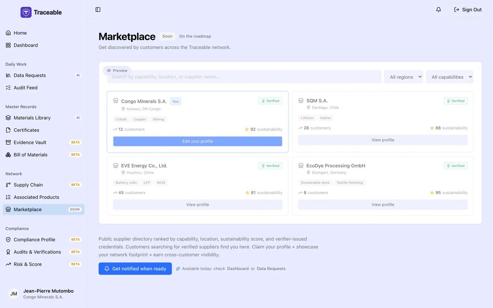View profile of EVE Energy Co., Ltd.
The height and width of the screenshot is (308, 493).
click(198, 205)
